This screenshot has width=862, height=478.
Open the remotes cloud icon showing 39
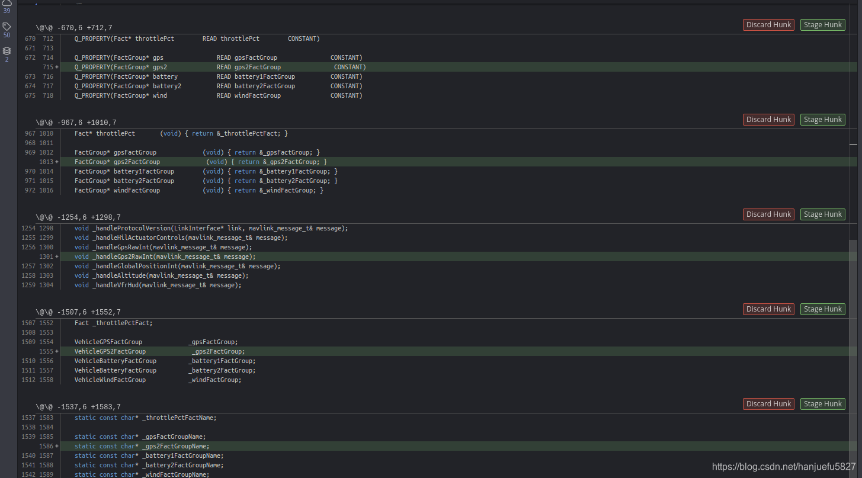[x=7, y=3]
